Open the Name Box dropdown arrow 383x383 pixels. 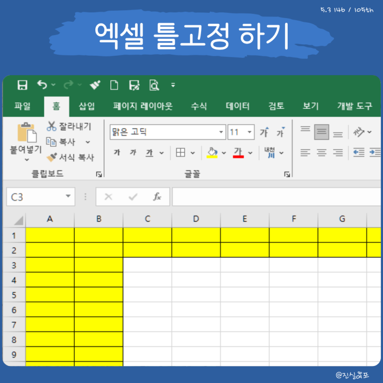[x=68, y=196]
